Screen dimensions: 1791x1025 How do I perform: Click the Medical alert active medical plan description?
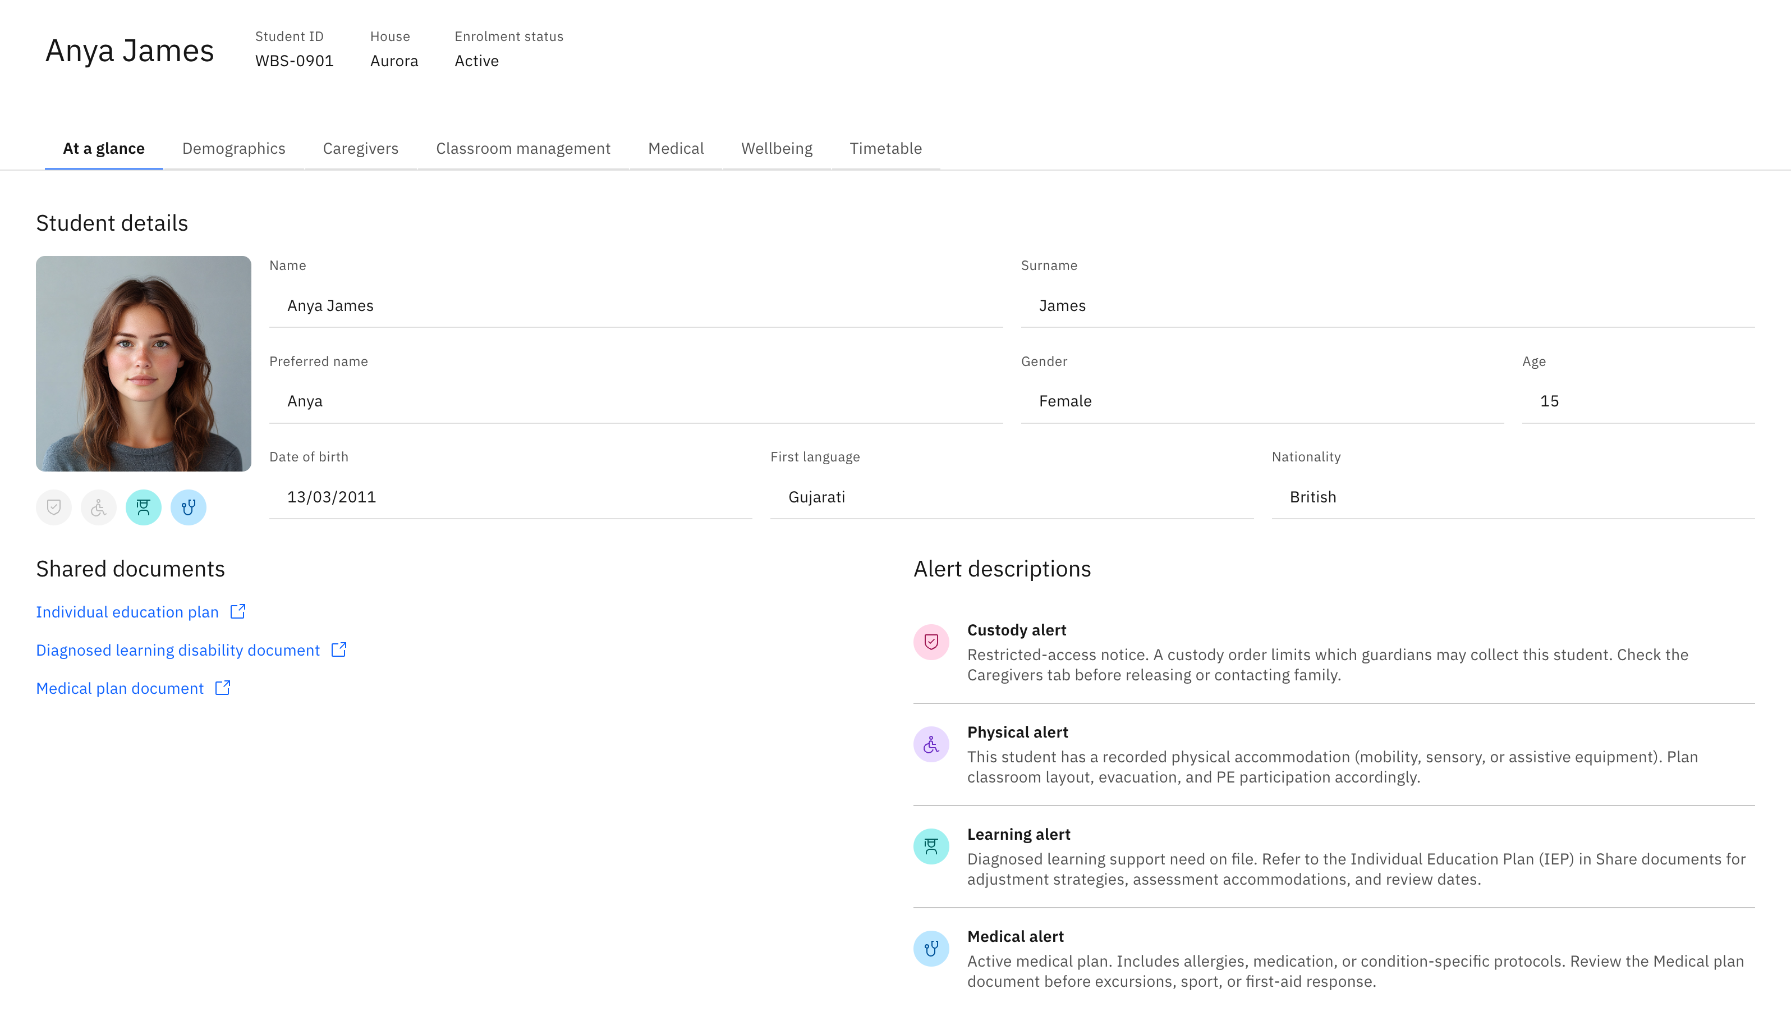tap(1356, 971)
